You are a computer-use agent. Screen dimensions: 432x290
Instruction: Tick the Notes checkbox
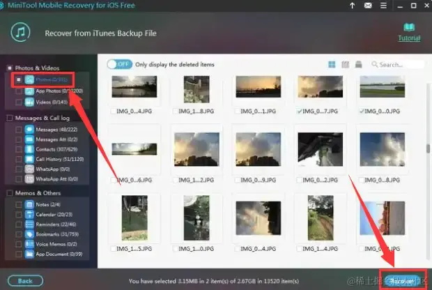18,204
